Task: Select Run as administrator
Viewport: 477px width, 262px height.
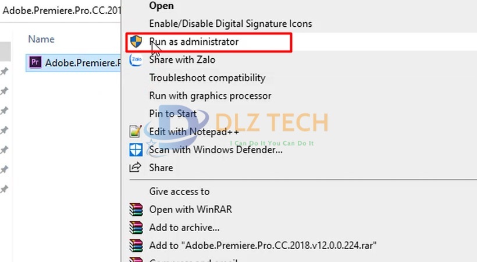Action: [194, 42]
